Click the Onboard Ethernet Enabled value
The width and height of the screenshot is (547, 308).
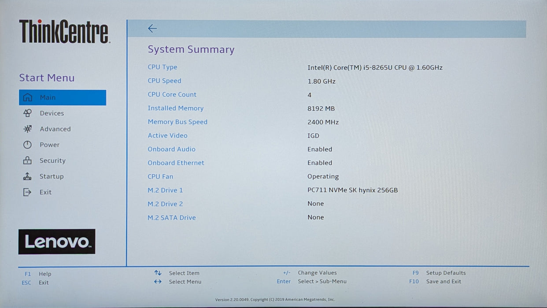[320, 163]
